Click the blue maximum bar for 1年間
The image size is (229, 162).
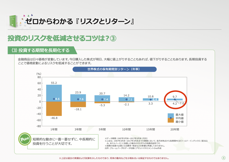[54, 93]
